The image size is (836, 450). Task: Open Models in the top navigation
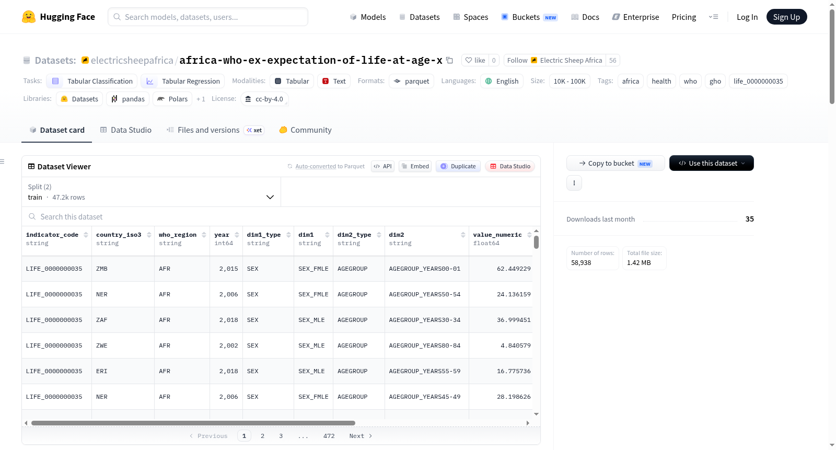(x=368, y=17)
